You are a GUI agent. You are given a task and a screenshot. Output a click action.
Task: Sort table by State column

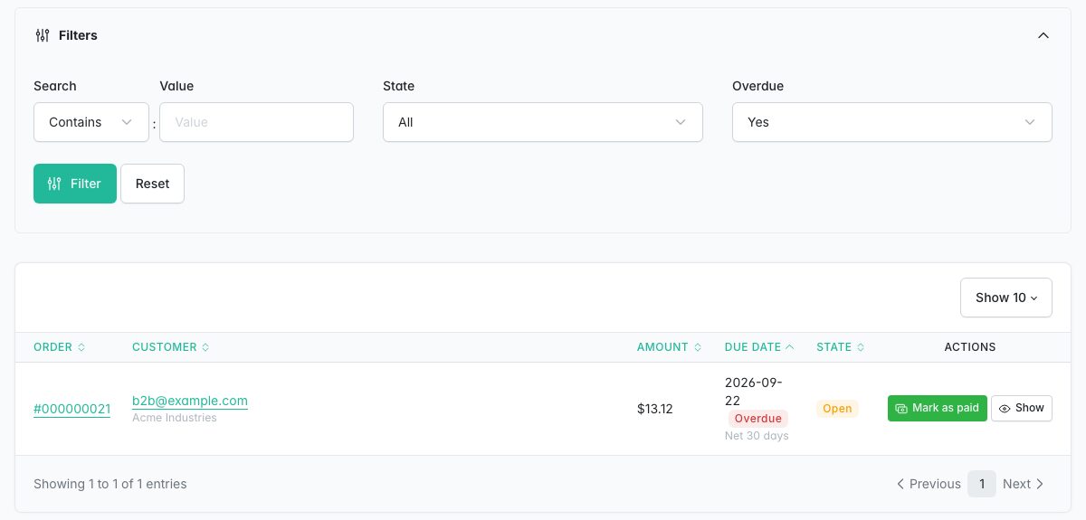pyautogui.click(x=841, y=347)
